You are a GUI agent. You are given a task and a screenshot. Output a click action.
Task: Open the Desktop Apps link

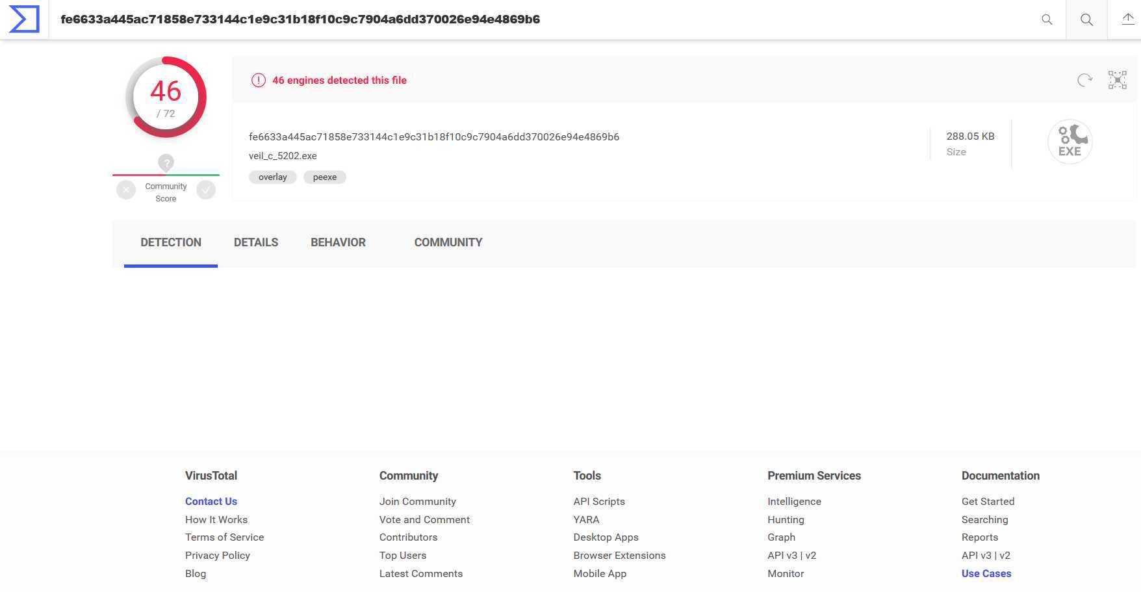606,537
